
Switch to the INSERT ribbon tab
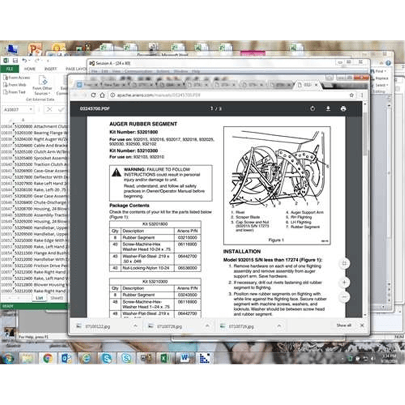(x=51, y=68)
